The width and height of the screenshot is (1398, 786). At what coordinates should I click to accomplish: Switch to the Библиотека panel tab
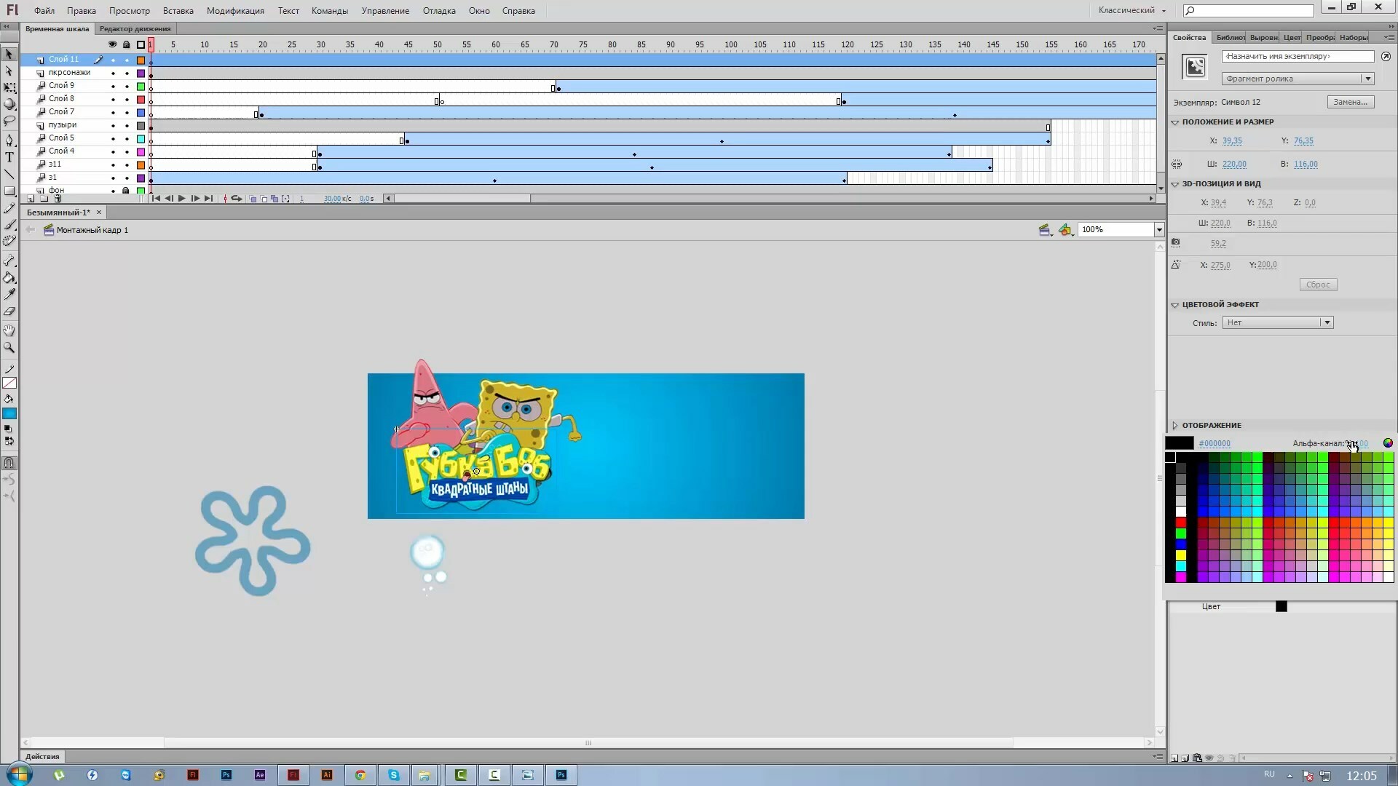(1230, 37)
